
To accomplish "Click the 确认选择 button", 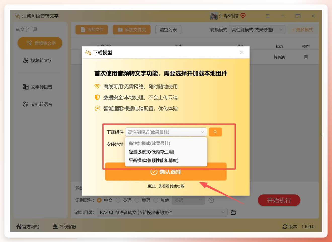I will pyautogui.click(x=166, y=172).
